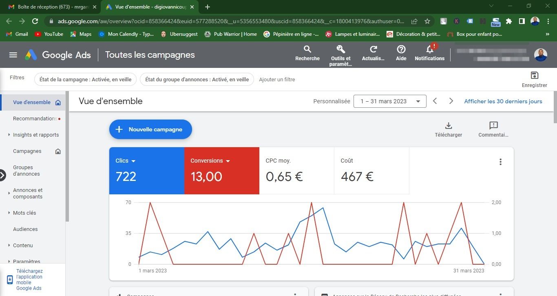This screenshot has height=296, width=557.
Task: Click État de la campagne filter chip
Action: click(x=85, y=79)
